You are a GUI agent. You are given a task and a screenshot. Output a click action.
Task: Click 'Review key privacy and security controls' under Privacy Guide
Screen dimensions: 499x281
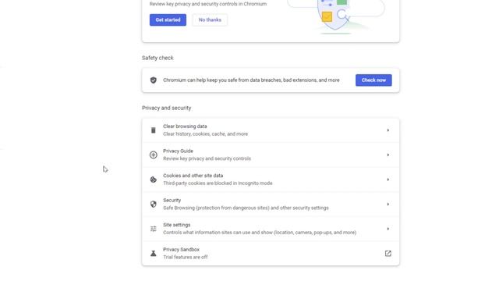(207, 158)
